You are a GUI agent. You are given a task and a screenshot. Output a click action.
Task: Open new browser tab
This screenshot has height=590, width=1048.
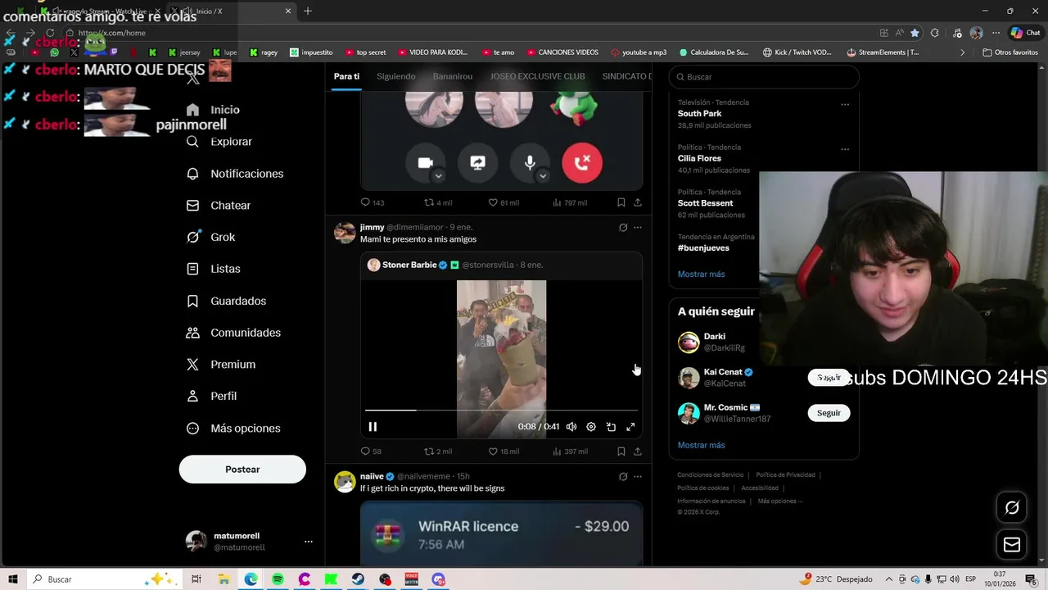click(x=308, y=11)
